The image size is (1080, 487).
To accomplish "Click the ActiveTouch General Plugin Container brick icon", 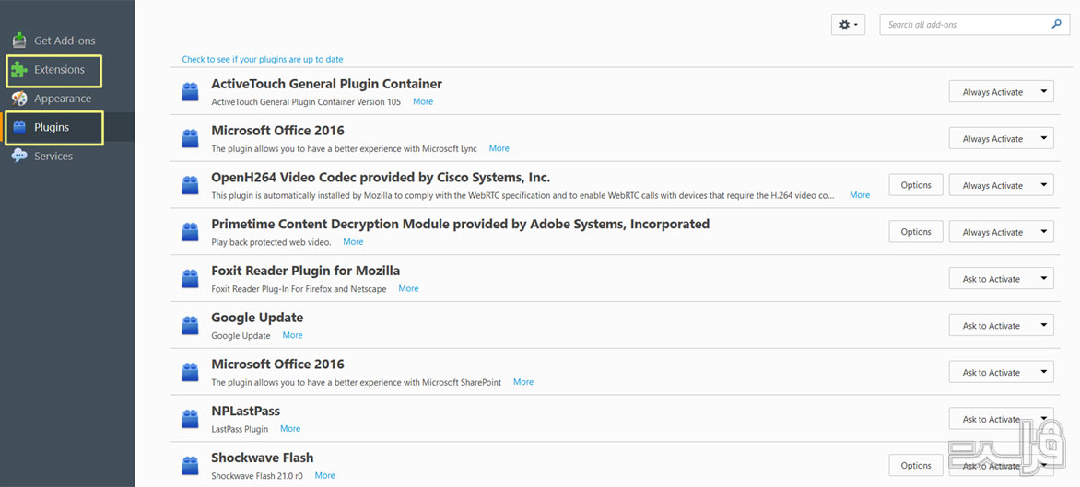I will click(x=190, y=91).
